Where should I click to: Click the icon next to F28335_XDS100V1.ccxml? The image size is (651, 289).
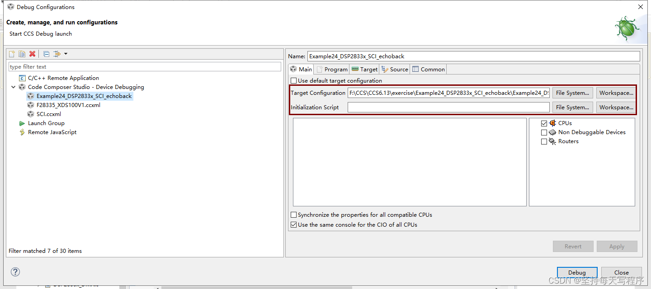(x=31, y=105)
